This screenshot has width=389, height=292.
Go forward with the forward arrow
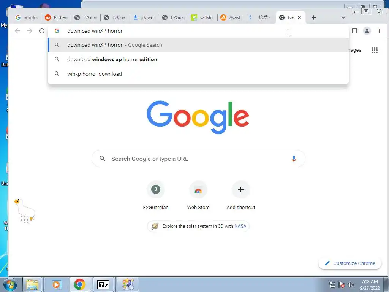coord(30,31)
